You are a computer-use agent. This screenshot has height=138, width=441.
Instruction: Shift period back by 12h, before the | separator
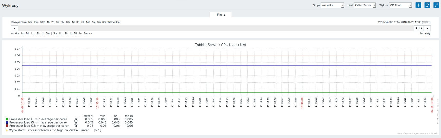click(x=37, y=33)
